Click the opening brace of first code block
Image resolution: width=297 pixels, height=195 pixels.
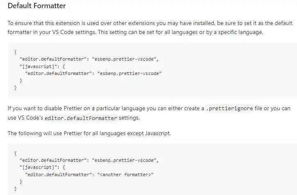[x=15, y=52]
